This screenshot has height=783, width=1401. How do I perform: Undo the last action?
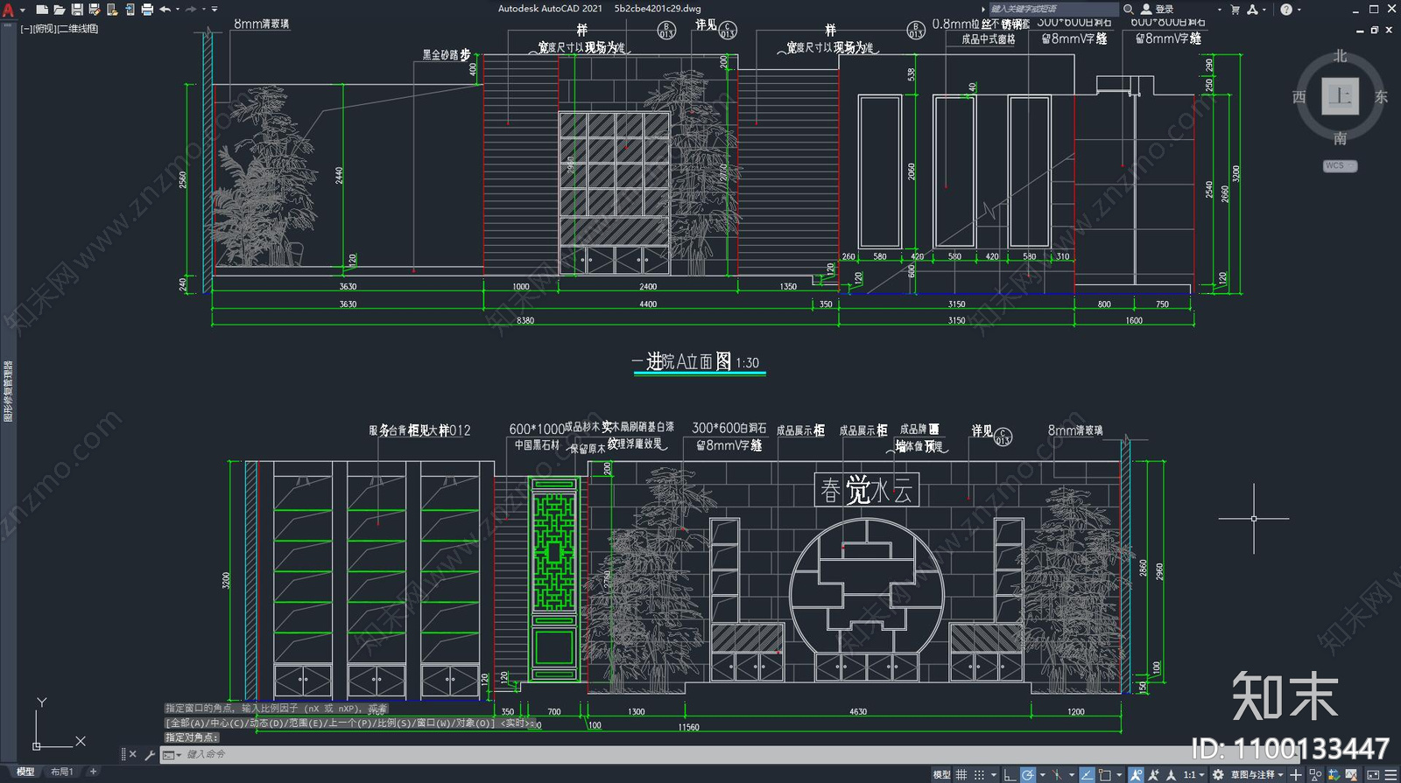click(165, 10)
